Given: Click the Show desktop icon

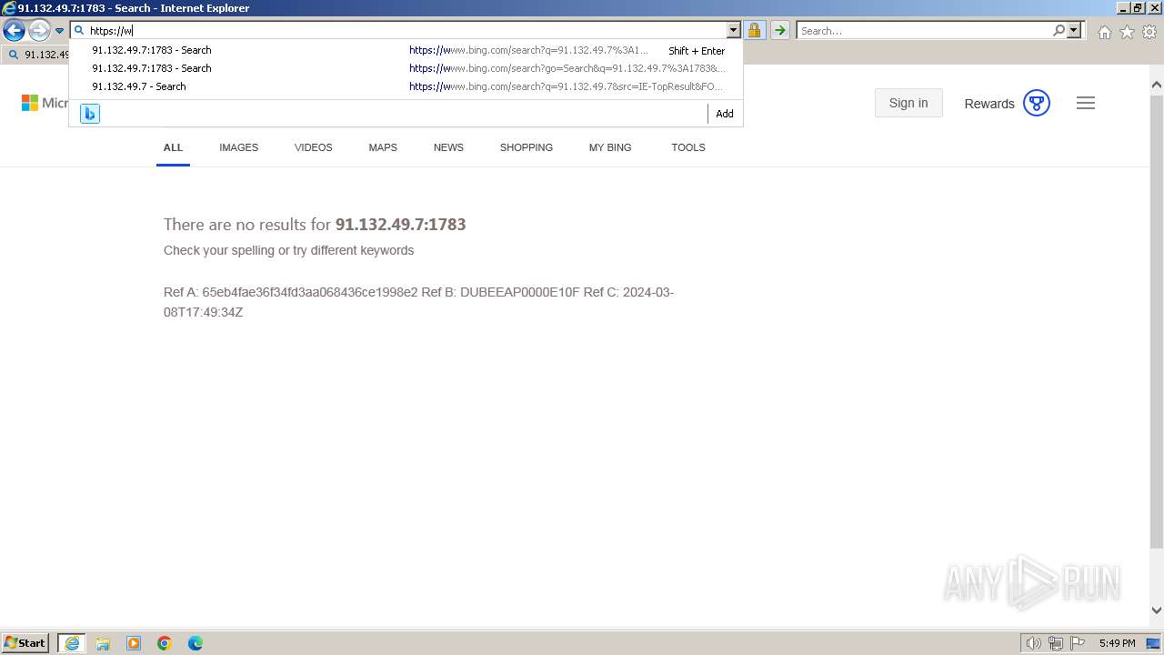Looking at the screenshot, I should coord(1153,643).
